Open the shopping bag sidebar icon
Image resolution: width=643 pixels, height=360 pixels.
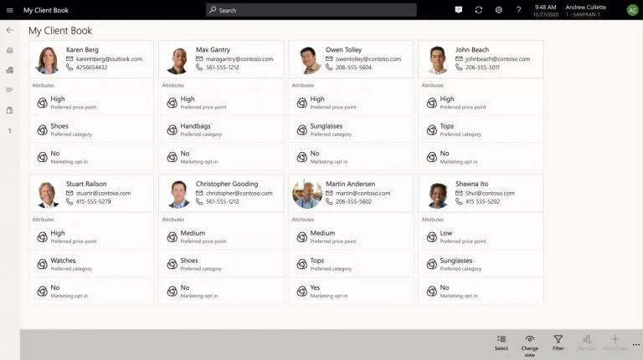click(9, 110)
